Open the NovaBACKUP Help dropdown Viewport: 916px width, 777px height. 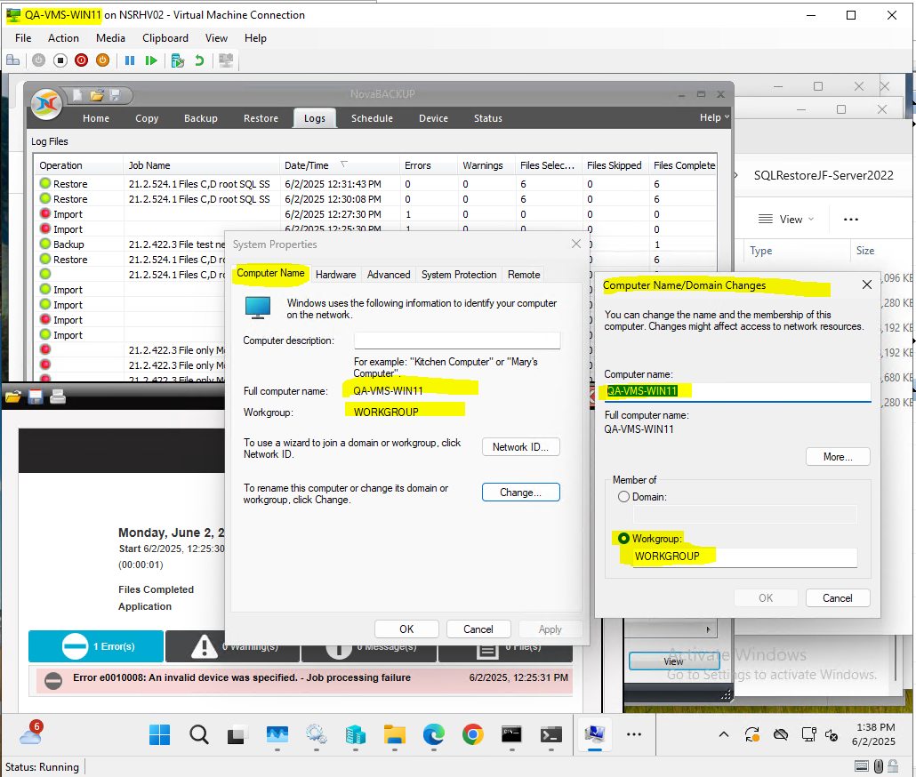714,117
